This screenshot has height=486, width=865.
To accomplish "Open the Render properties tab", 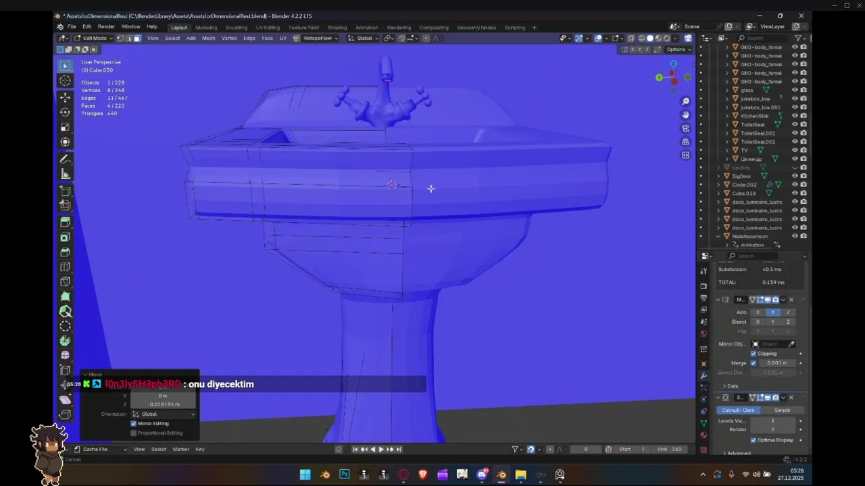I will pos(703,286).
